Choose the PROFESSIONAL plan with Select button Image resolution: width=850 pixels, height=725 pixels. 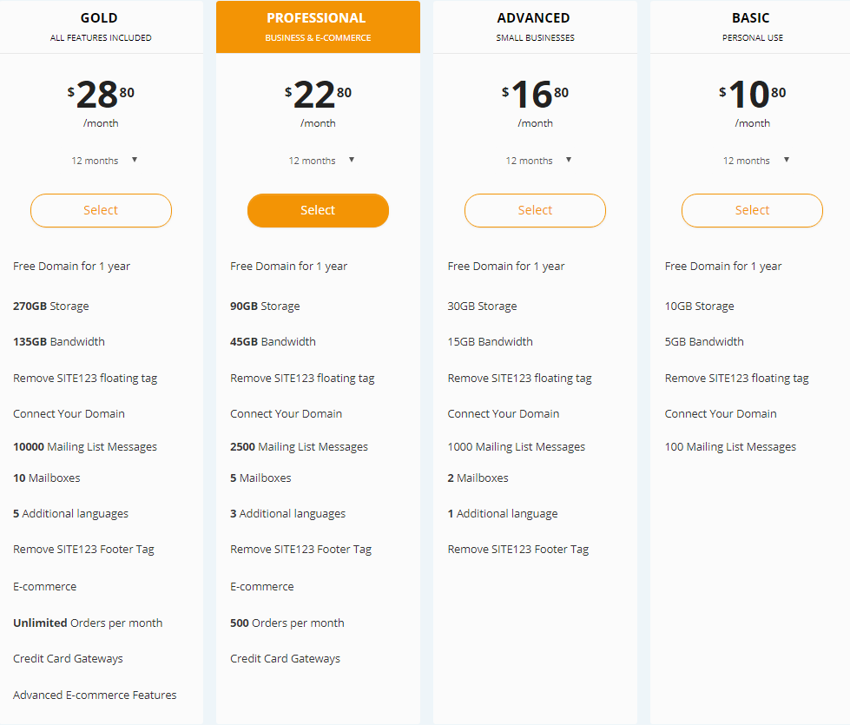pos(318,210)
